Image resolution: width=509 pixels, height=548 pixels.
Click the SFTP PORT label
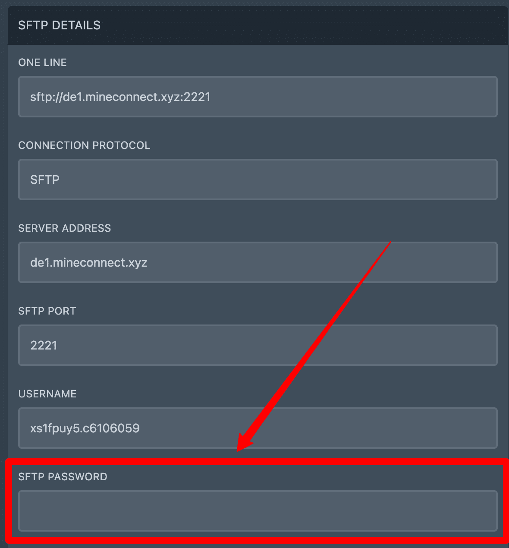click(x=47, y=311)
